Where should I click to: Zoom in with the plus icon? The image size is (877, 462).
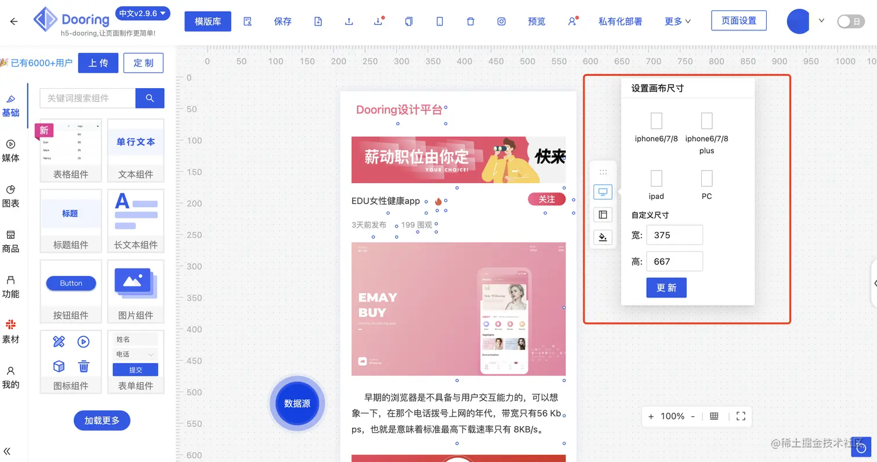651,416
